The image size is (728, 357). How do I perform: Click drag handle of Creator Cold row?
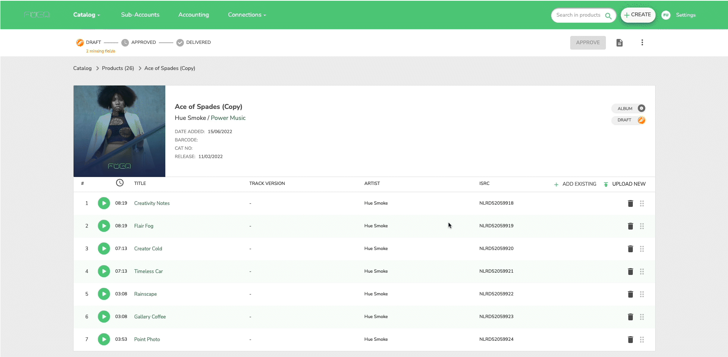pyautogui.click(x=642, y=249)
